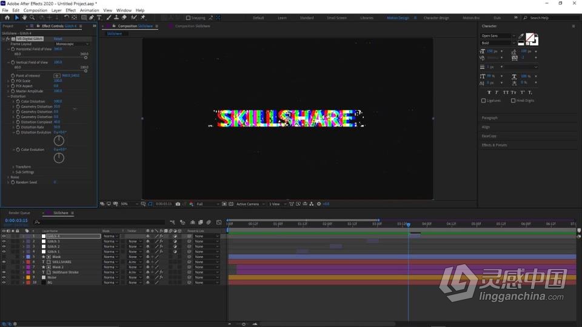Open the Composition menu
This screenshot has height=327, width=582.
pos(35,10)
